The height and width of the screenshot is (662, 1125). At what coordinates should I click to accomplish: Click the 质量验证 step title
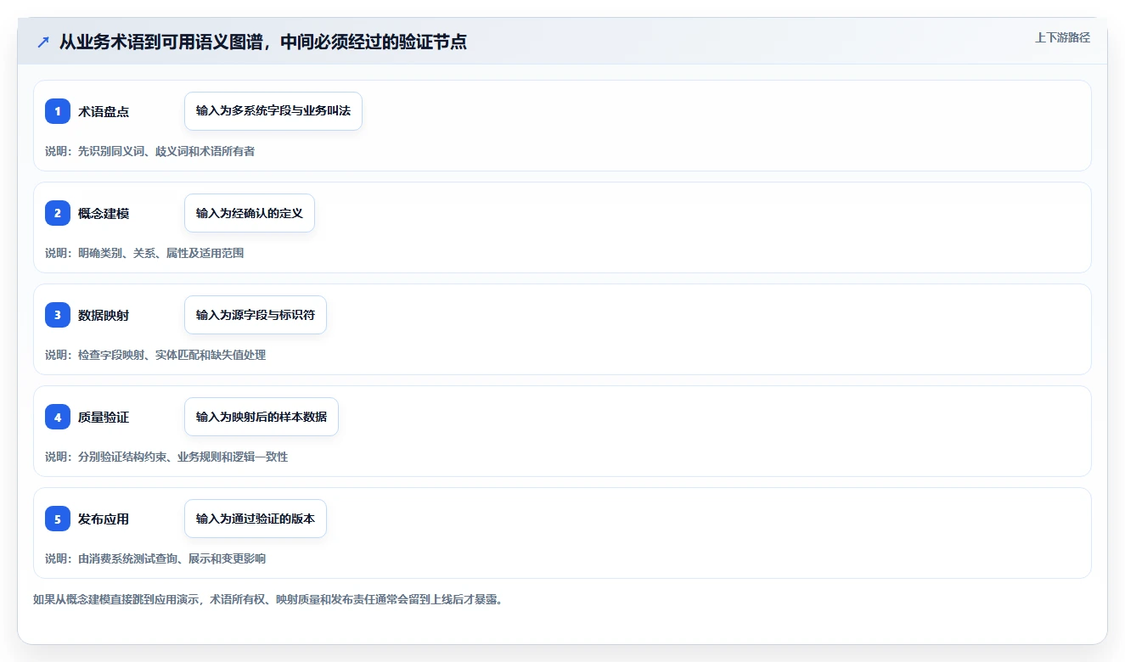(104, 417)
